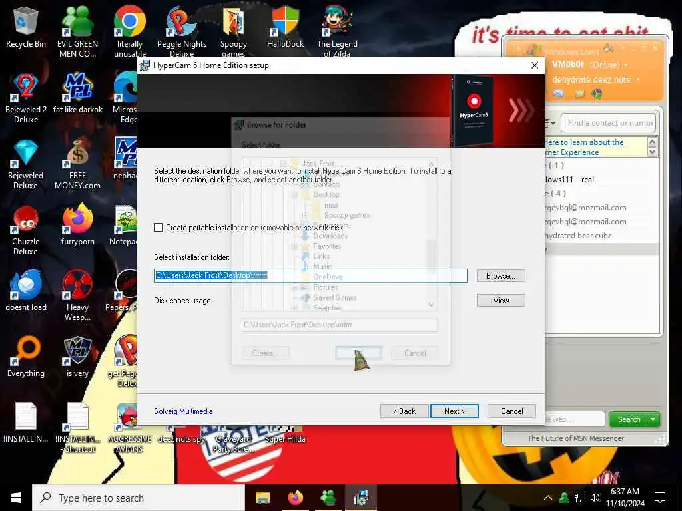This screenshot has height=511, width=682.
Task: Enable 'Create portable installation' checkbox
Action: click(x=159, y=228)
